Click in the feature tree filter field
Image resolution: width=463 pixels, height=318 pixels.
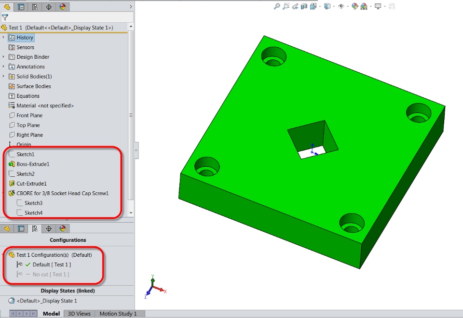pos(71,17)
